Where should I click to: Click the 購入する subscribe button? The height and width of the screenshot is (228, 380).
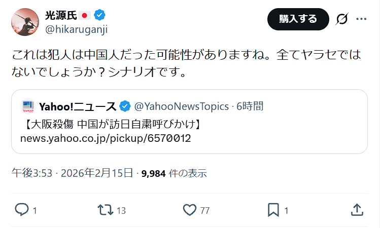tap(298, 19)
